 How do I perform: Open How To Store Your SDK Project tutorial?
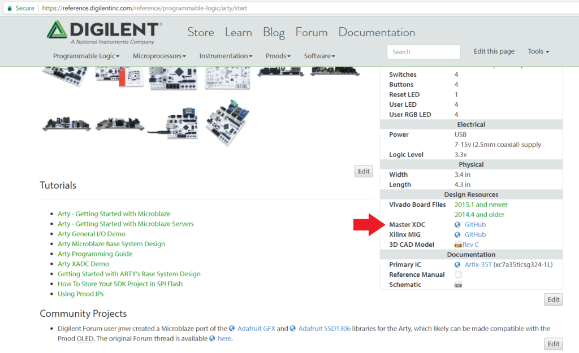click(x=120, y=284)
